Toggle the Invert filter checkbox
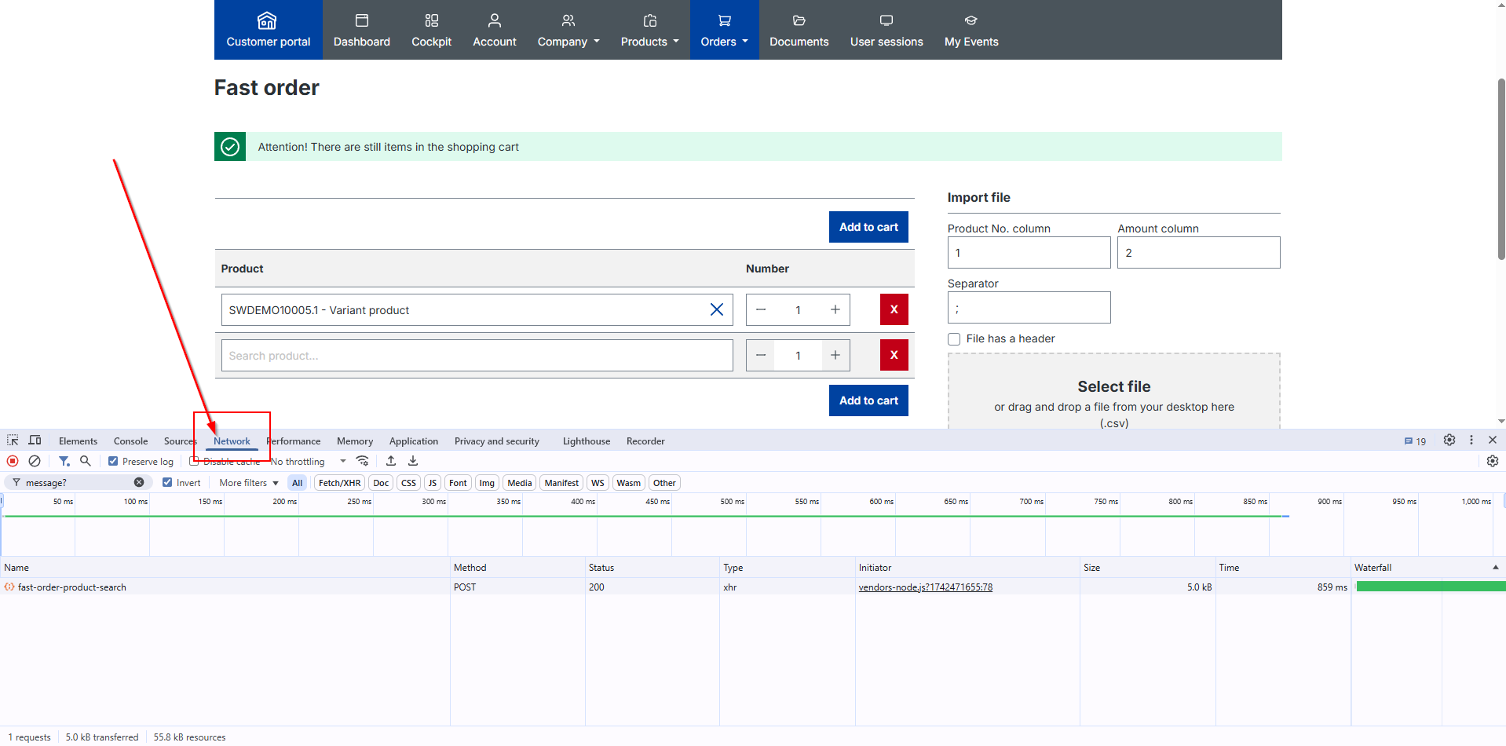This screenshot has width=1506, height=746. [167, 483]
